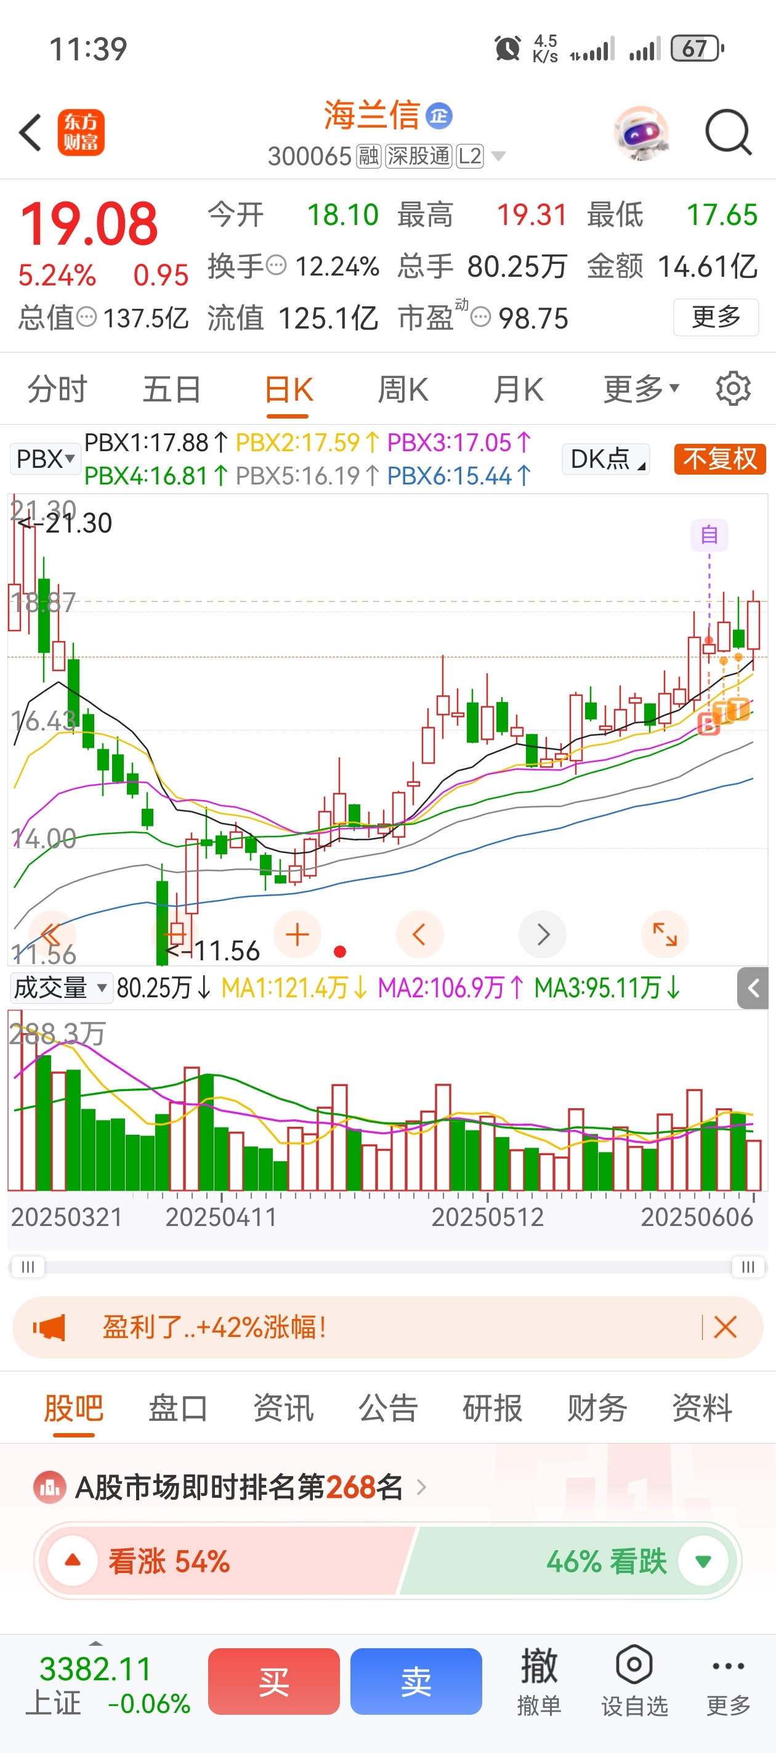Tap the blue 卖 sell button

[x=416, y=1681]
